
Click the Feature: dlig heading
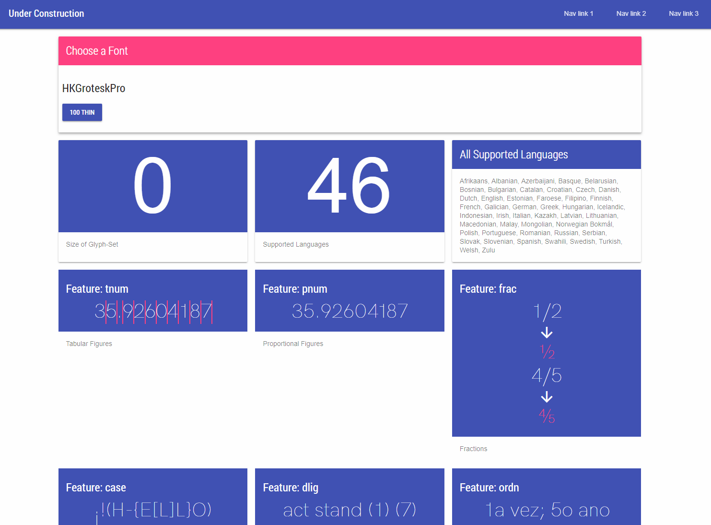[x=291, y=488]
